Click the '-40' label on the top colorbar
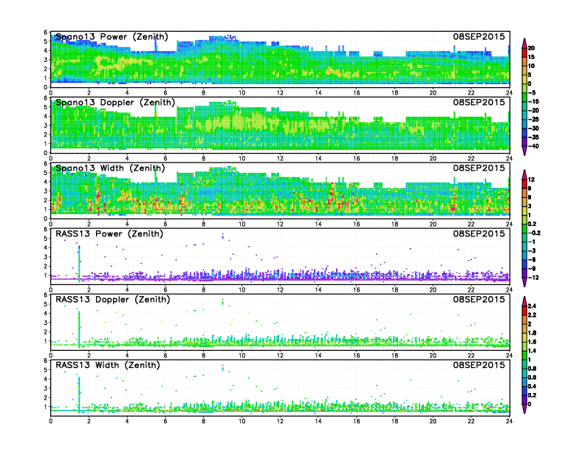 pos(533,146)
